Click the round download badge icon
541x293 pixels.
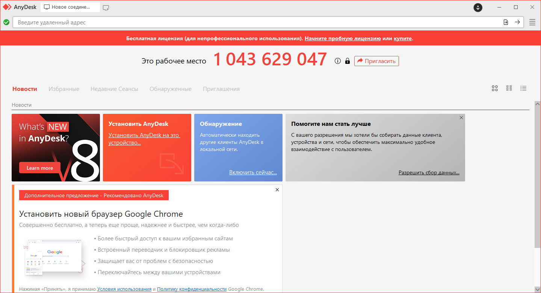click(478, 7)
